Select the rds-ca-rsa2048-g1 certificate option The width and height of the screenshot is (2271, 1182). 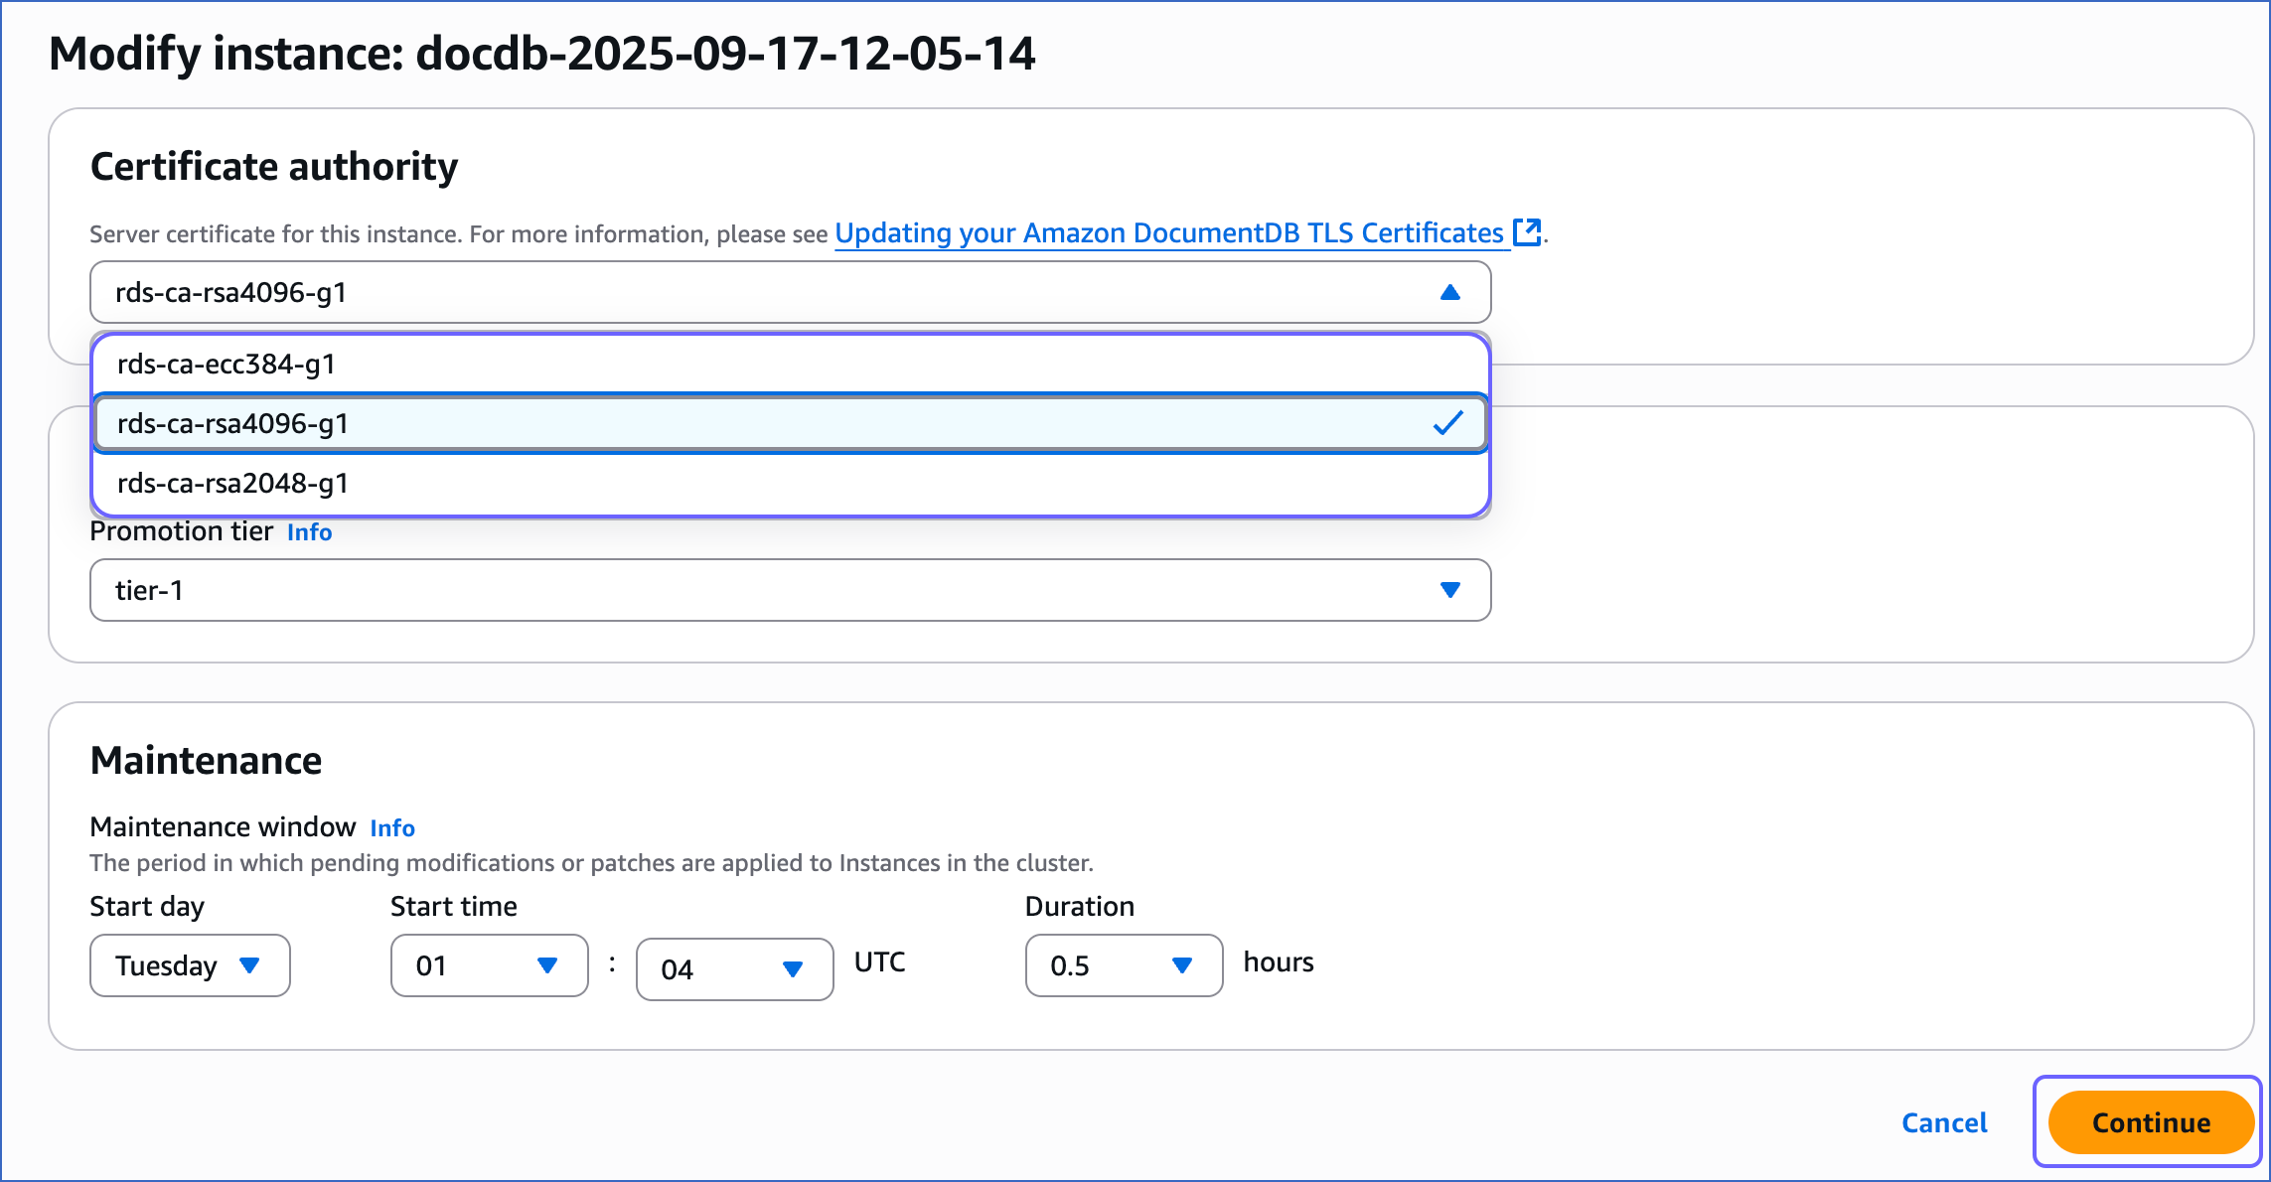[790, 484]
